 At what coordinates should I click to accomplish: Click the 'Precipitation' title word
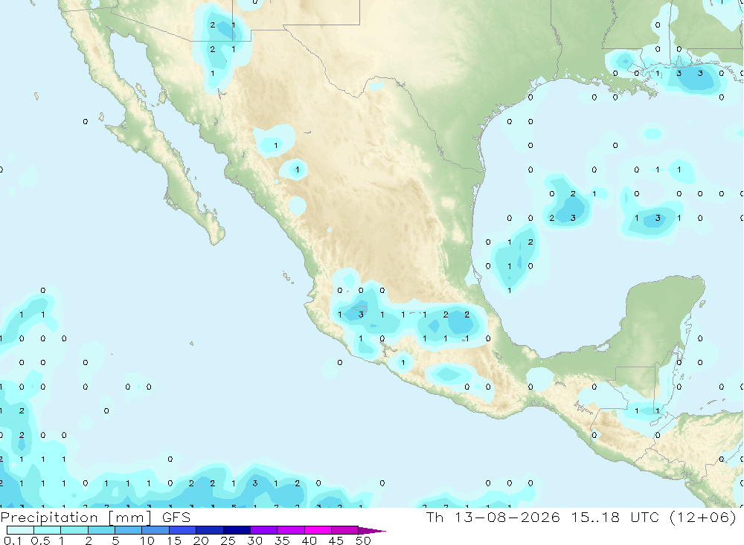click(x=49, y=517)
